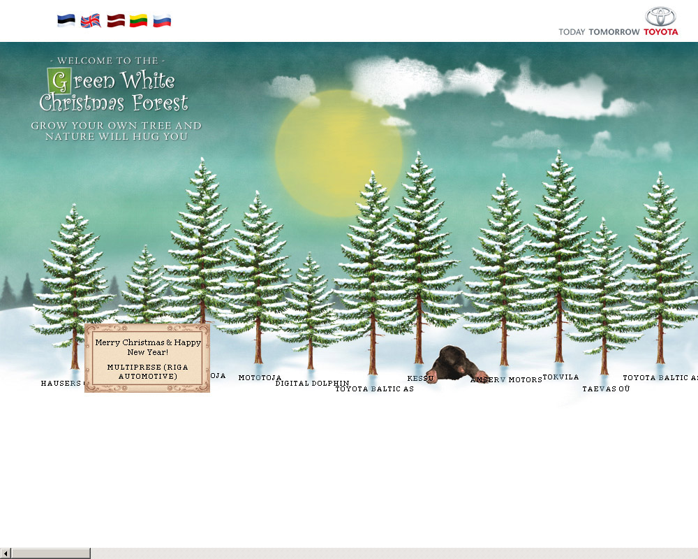Open the Toyota logo in the header
This screenshot has height=559, width=698.
660,17
